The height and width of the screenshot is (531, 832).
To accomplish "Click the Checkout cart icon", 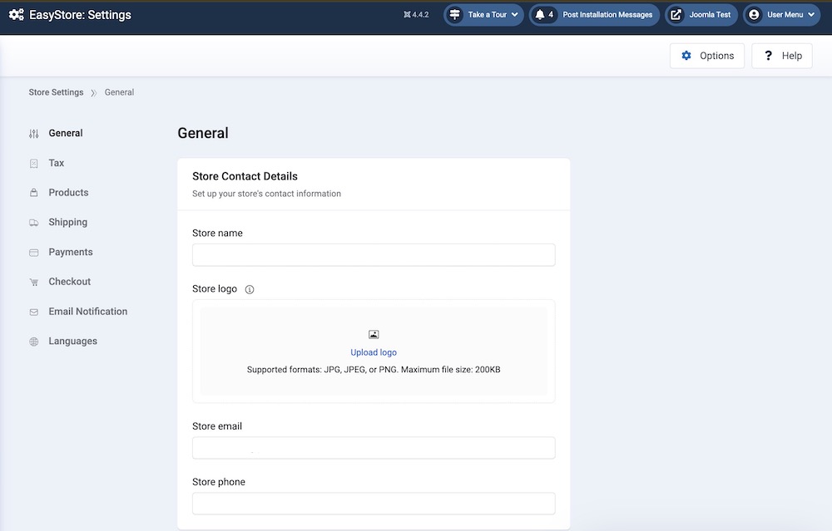I will 33,283.
